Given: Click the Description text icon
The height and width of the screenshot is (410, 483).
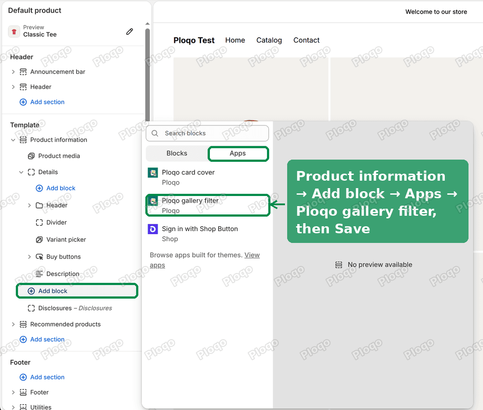Looking at the screenshot, I should [x=39, y=274].
